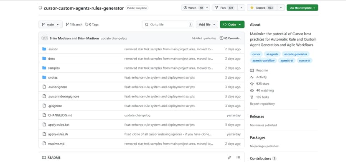Image resolution: width=346 pixels, height=162 pixels.
Task: Click the fork icon in Fork button
Action: pyautogui.click(x=216, y=8)
